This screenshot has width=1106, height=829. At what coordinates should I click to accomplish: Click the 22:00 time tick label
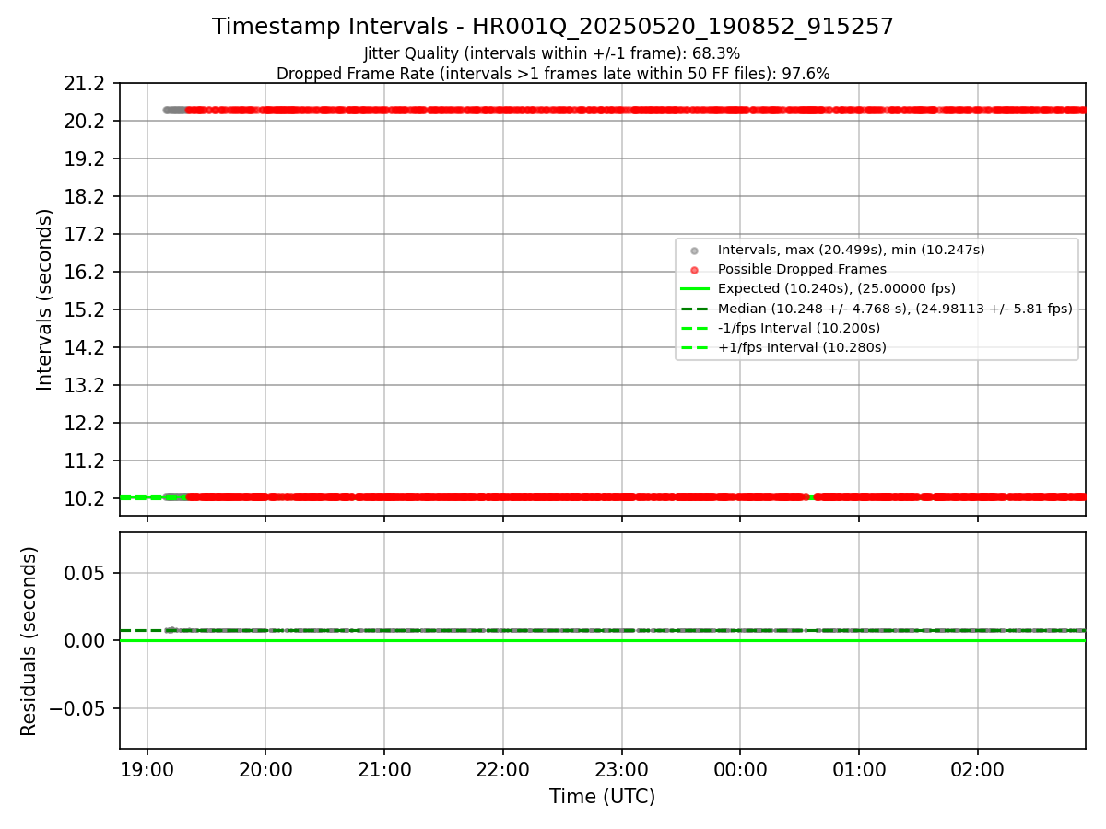point(503,768)
